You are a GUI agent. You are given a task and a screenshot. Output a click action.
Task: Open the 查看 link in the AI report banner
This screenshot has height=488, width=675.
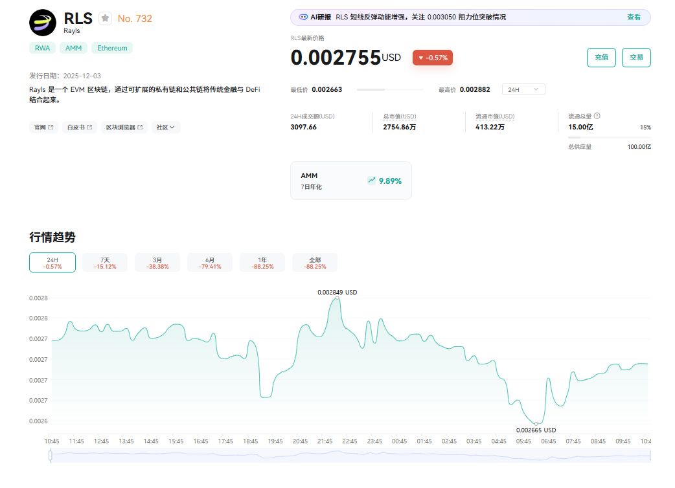click(x=634, y=17)
